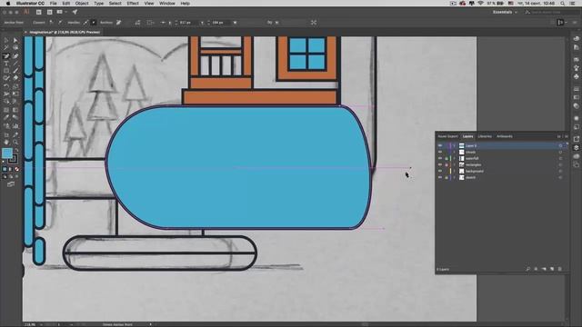This screenshot has height=327, width=582.
Task: Select the Eyedropper tool
Action: click(x=6, y=117)
